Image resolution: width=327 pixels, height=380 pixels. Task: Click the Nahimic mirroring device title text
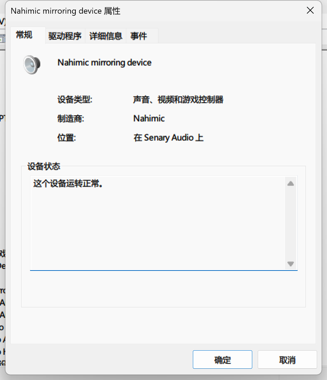pos(104,62)
